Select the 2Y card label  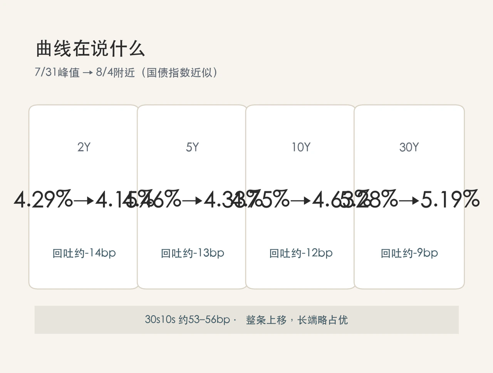pyautogui.click(x=84, y=147)
